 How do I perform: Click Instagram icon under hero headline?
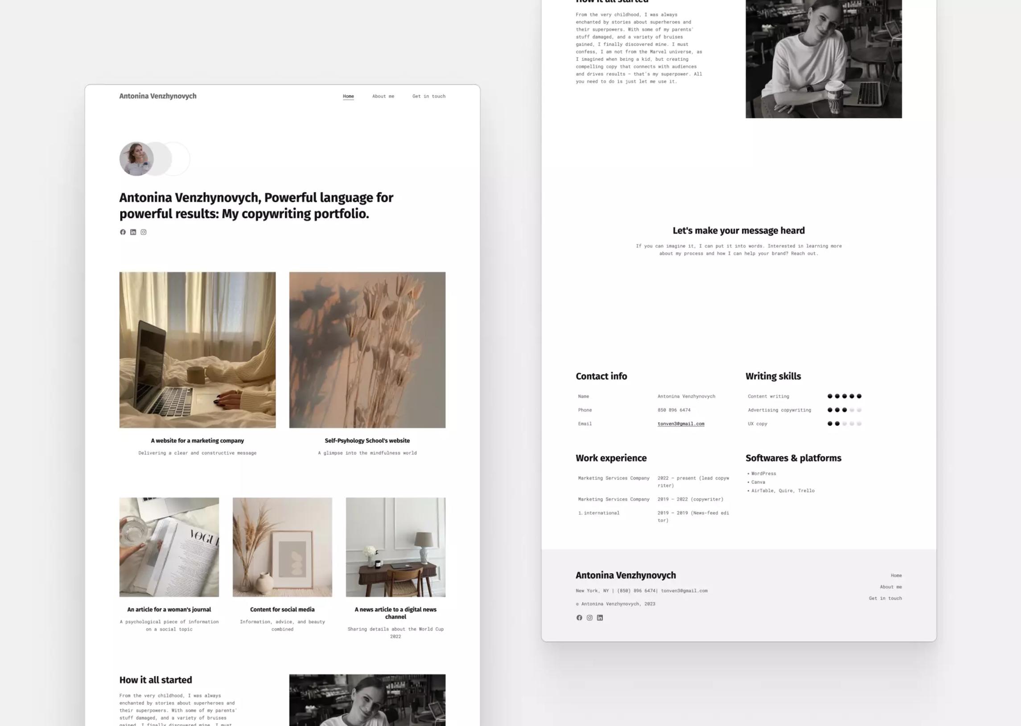[144, 232]
